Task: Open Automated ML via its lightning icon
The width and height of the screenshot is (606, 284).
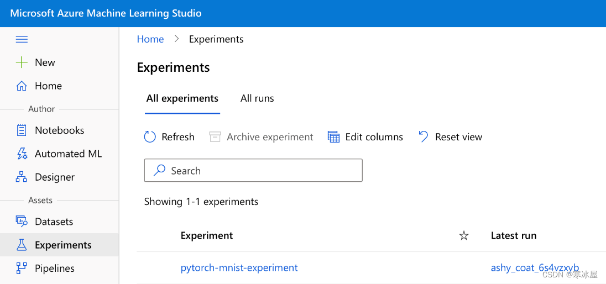Action: coord(22,154)
